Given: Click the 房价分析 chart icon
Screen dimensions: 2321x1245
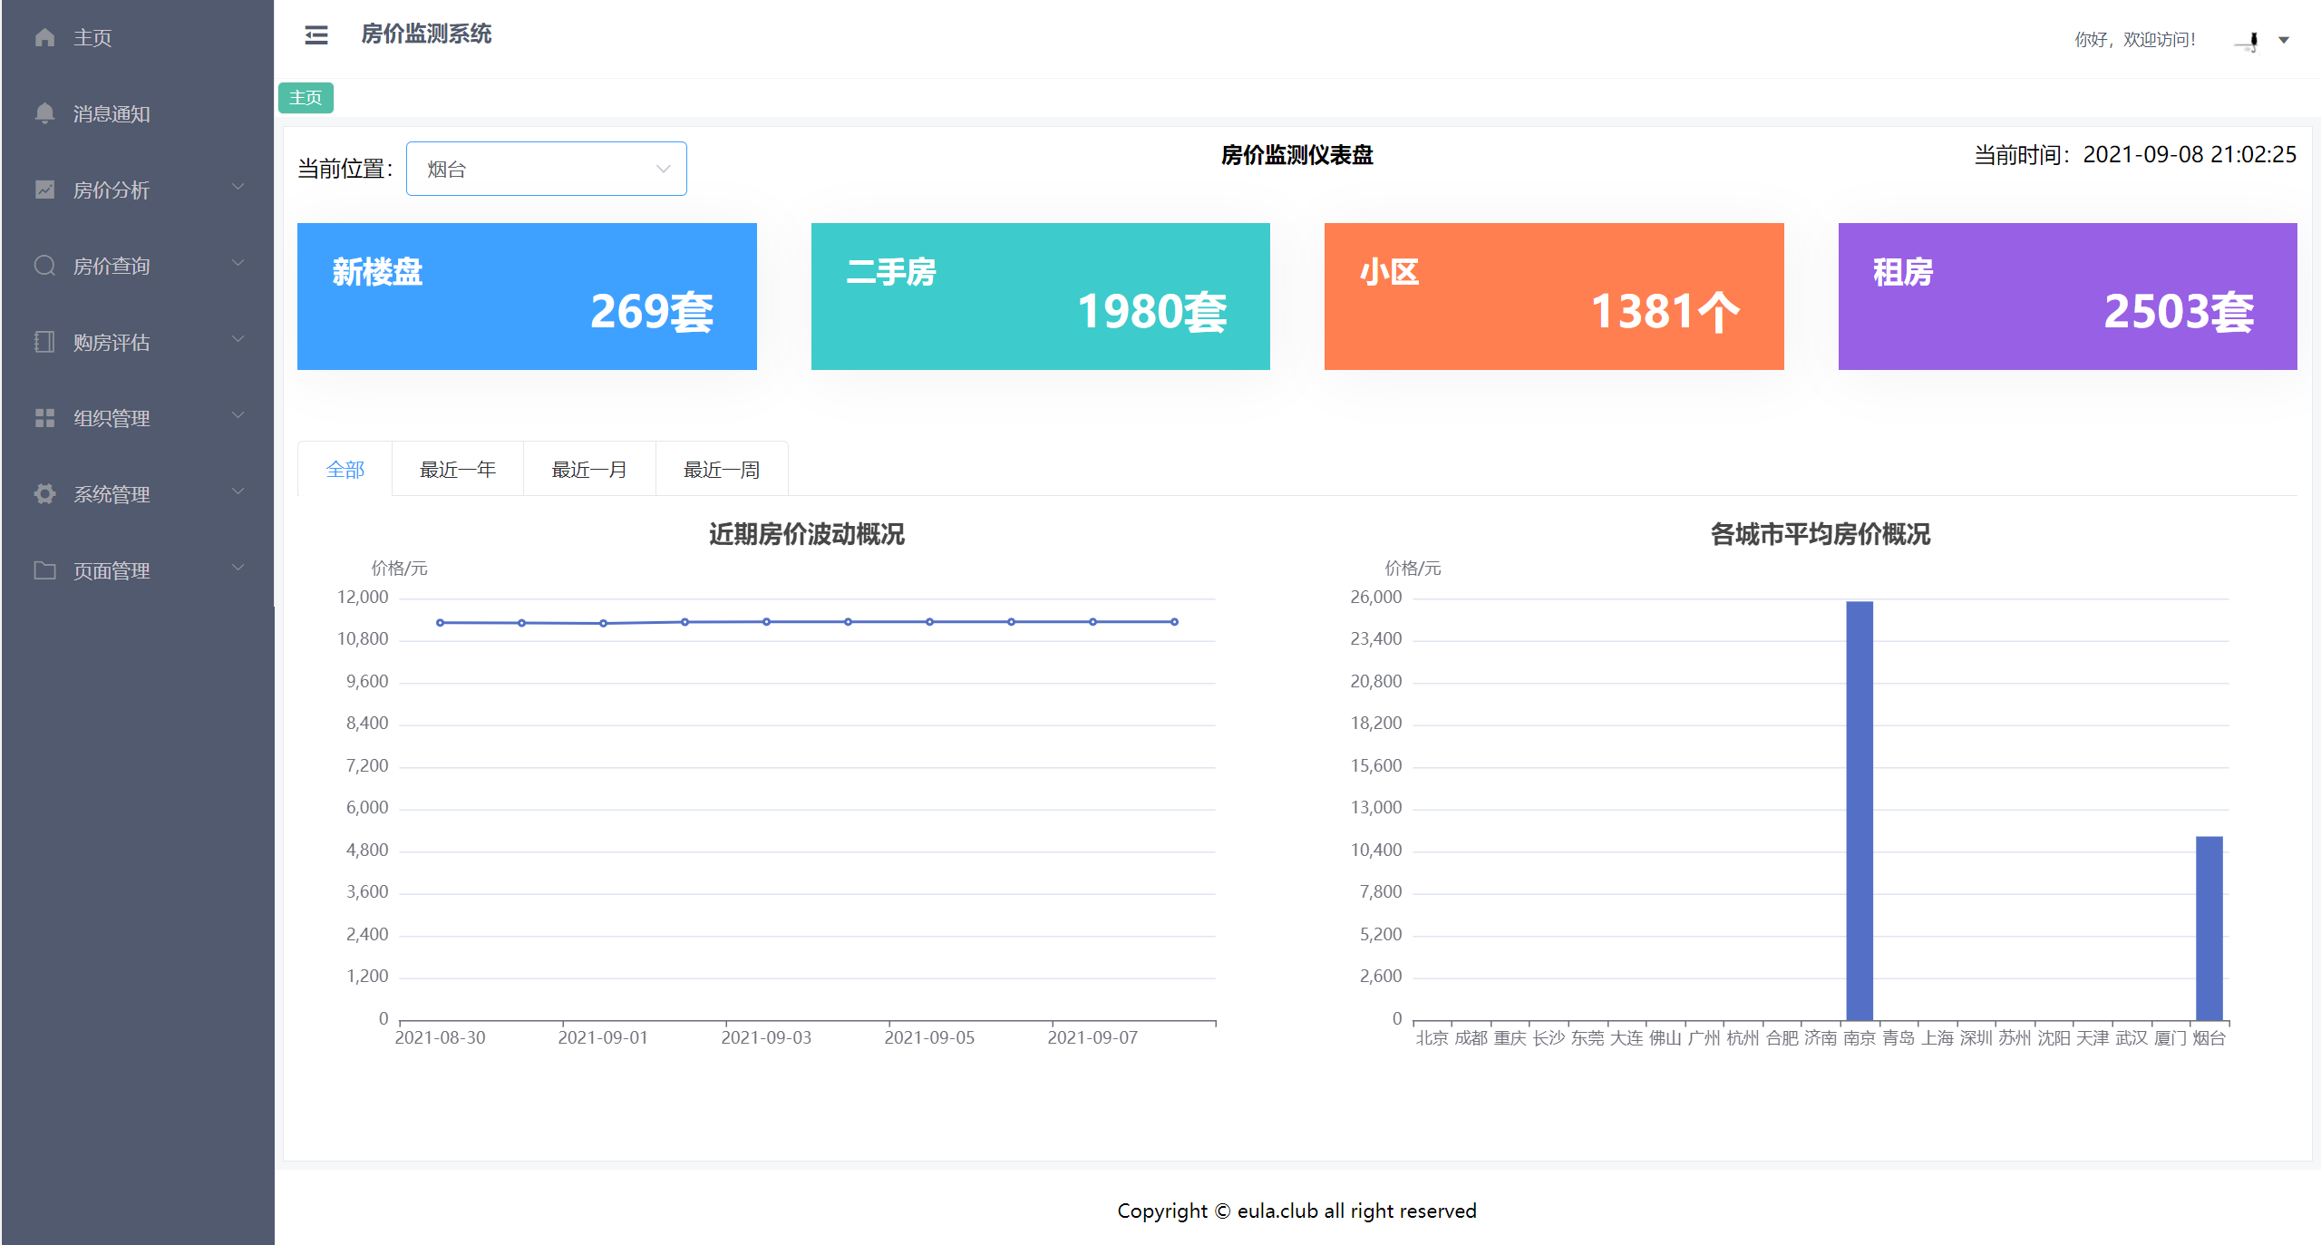Looking at the screenshot, I should (x=44, y=190).
